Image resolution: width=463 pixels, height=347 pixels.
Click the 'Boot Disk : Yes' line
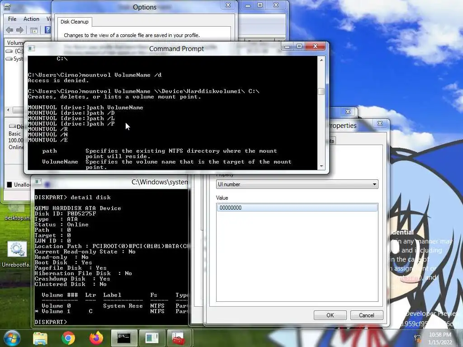click(x=63, y=263)
